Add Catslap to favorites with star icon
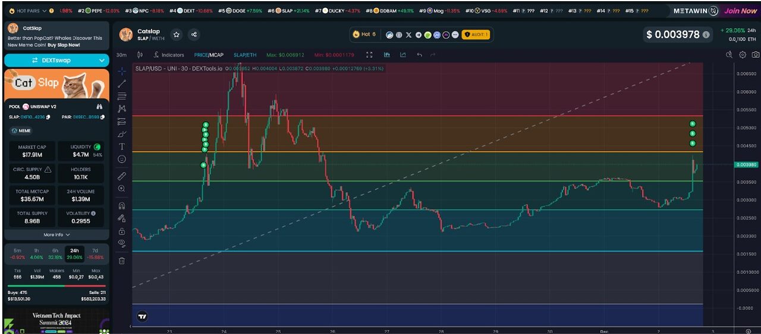The height and width of the screenshot is (334, 761). tap(177, 35)
